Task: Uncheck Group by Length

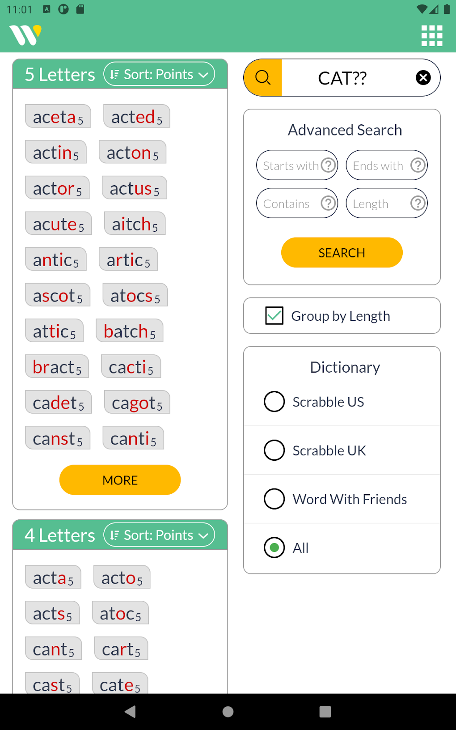Action: click(274, 315)
